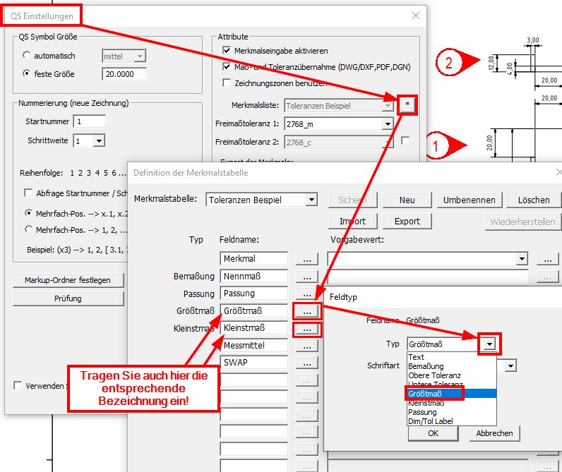Choose Obere Toleranz from the Typ list
This screenshot has height=472, width=562.
452,375
